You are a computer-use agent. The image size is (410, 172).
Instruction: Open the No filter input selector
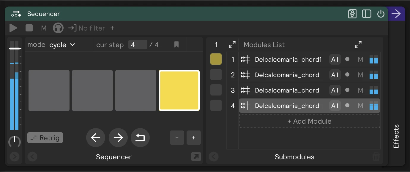pos(86,28)
